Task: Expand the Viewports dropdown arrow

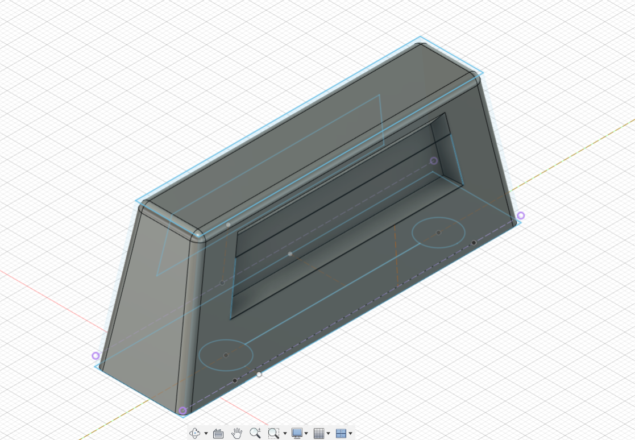Action: [x=351, y=434]
